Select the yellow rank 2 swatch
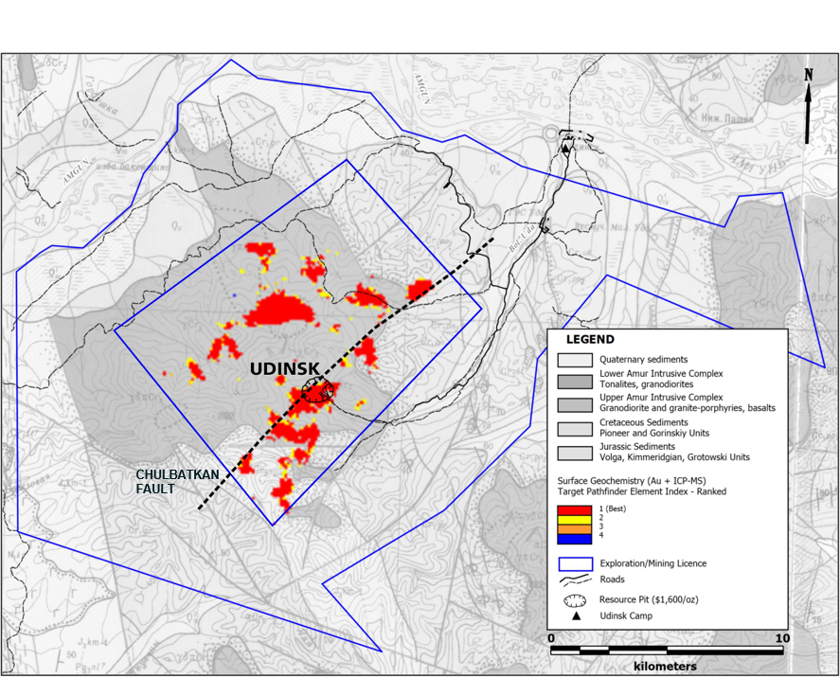 pos(574,520)
